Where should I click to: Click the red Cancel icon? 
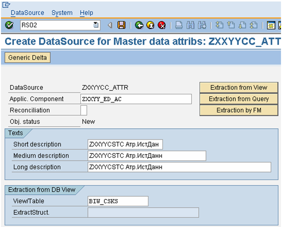click(162, 25)
